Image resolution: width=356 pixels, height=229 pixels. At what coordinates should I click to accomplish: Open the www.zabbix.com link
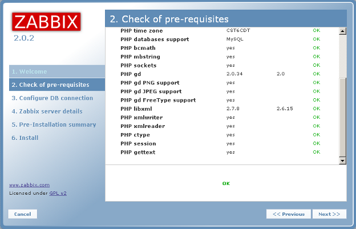pyautogui.click(x=29, y=185)
